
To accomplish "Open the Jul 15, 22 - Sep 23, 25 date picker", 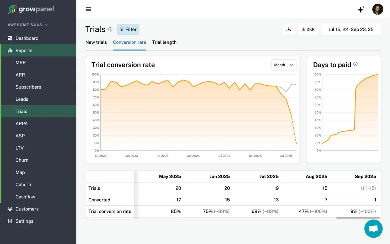I will coord(351,29).
